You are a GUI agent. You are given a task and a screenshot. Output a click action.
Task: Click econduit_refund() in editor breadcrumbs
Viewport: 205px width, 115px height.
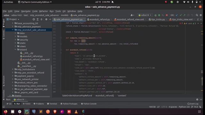pyautogui.click(x=105, y=96)
